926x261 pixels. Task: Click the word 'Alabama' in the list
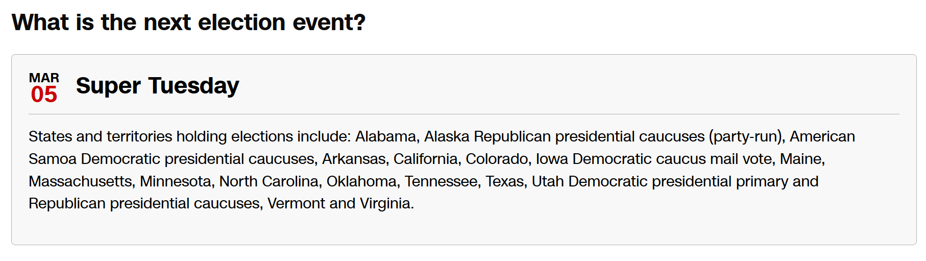click(x=386, y=136)
